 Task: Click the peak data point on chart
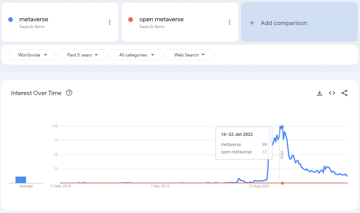click(282, 127)
